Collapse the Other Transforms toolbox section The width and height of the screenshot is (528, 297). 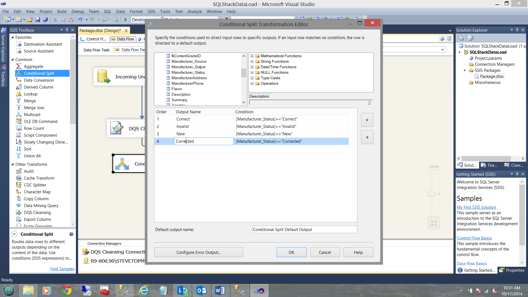[12, 164]
